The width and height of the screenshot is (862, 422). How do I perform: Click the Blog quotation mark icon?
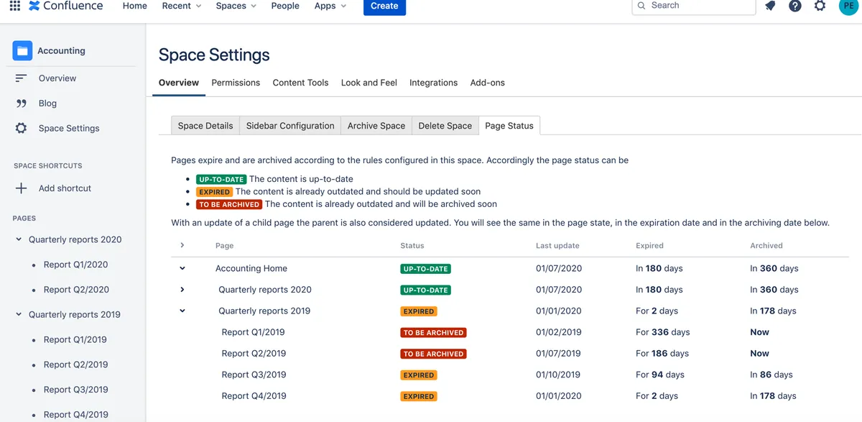coord(21,104)
